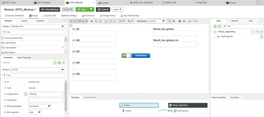Toggle the On auto-refresh switch

pyautogui.click(x=126, y=55)
